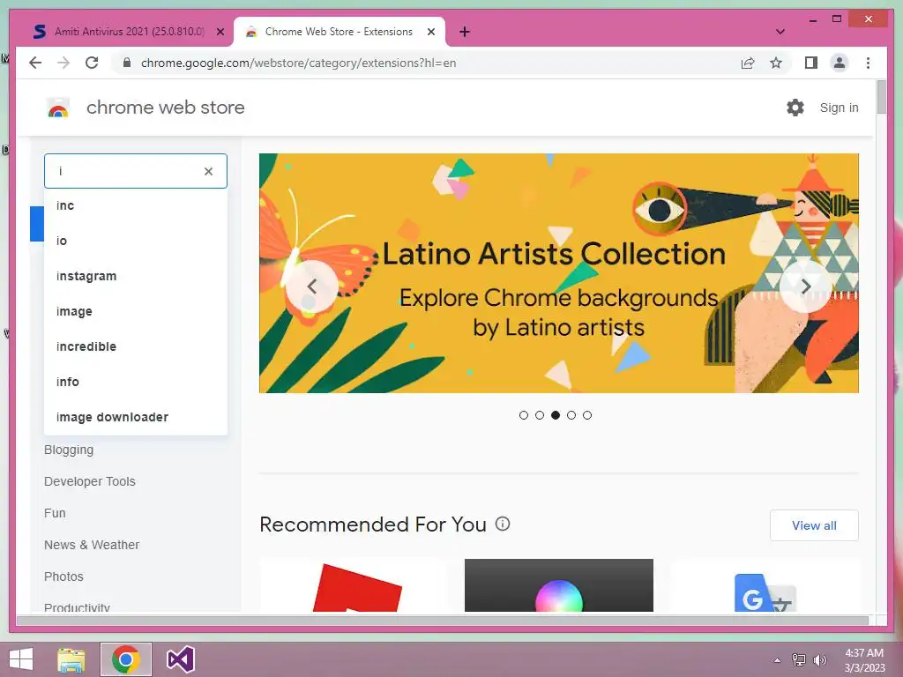
Task: Open Blogging category
Action: click(69, 450)
